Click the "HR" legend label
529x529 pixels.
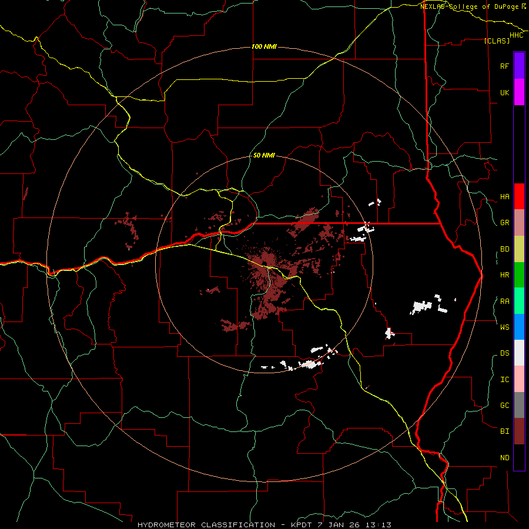pyautogui.click(x=504, y=275)
